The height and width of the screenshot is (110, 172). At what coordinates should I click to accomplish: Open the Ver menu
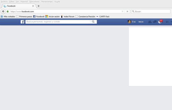click(x=17, y=2)
